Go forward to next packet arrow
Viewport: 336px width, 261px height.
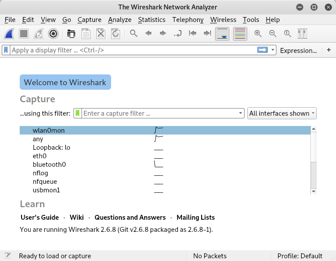click(163, 33)
